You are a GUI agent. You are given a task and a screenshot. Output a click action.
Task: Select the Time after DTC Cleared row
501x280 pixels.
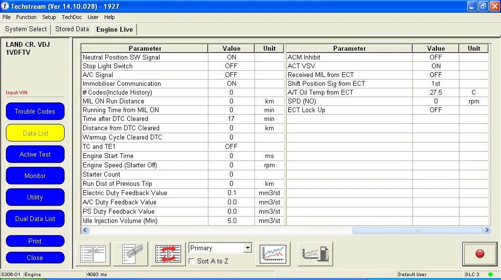(x=183, y=119)
